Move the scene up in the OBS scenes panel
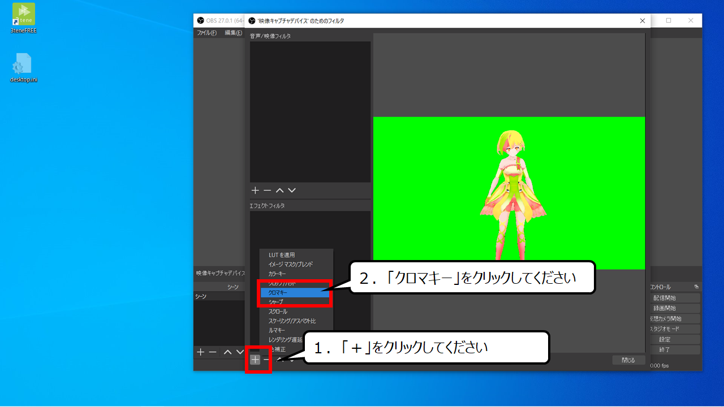 pos(227,352)
